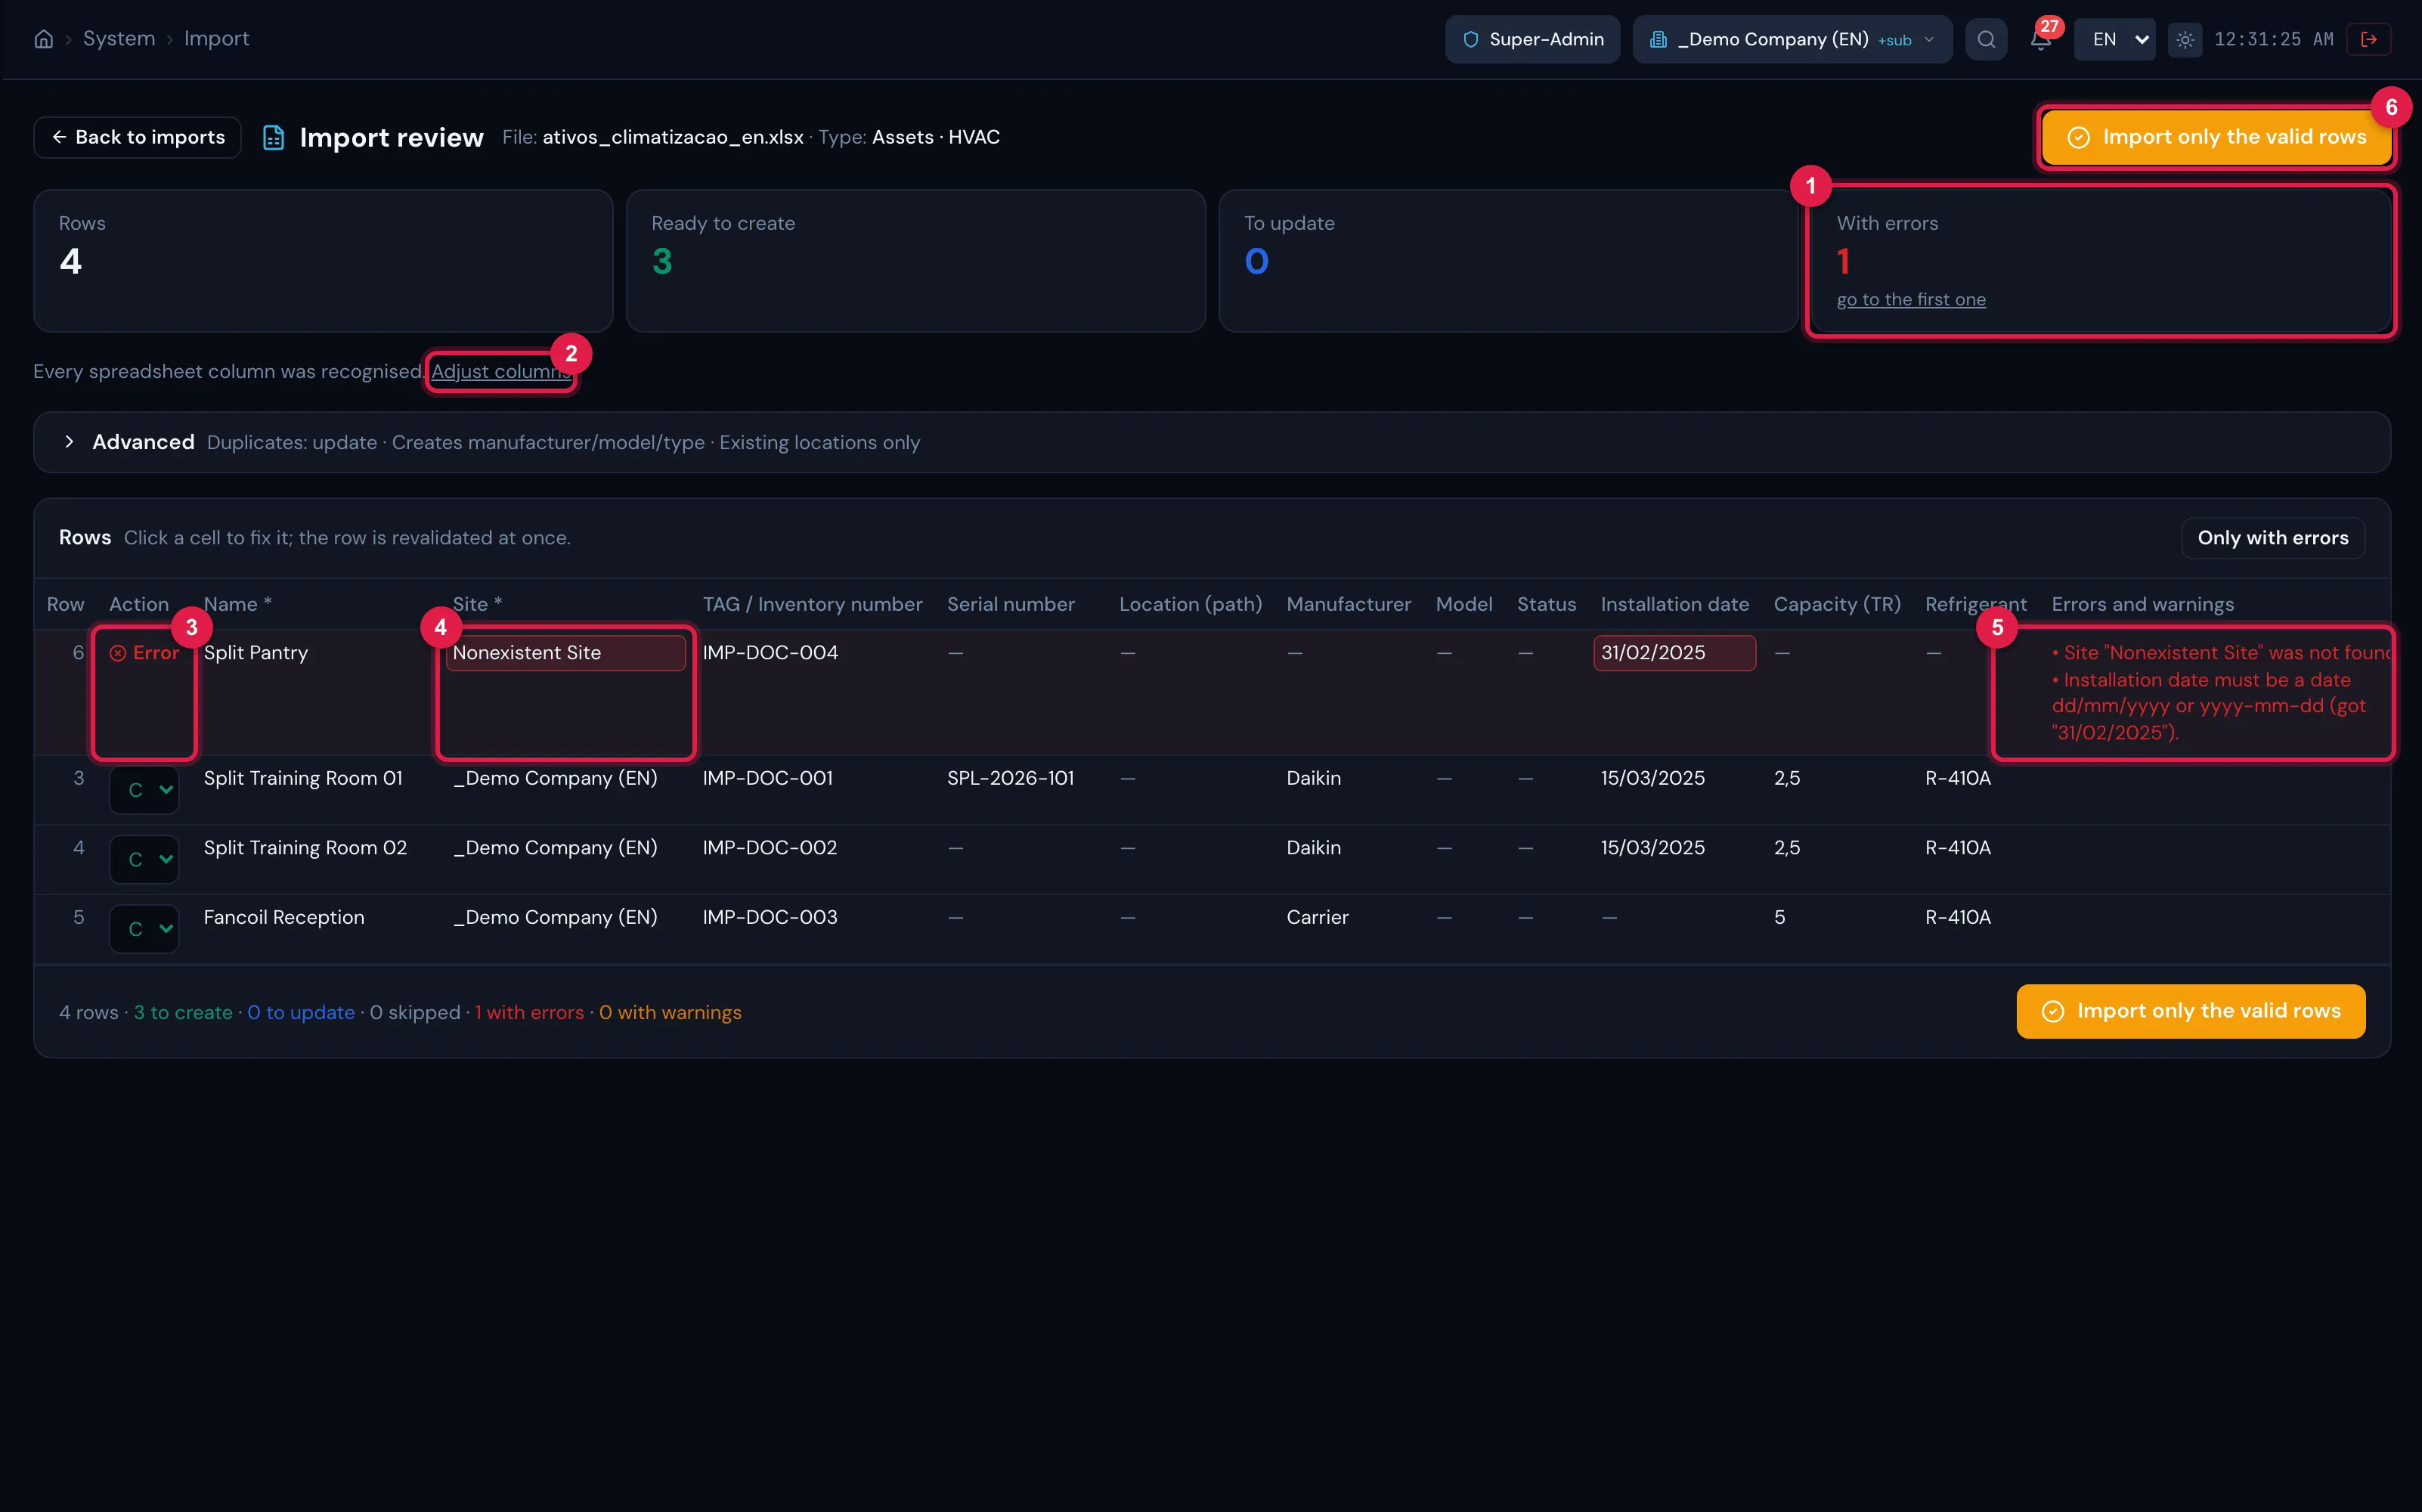The width and height of the screenshot is (2422, 1512).
Task: Go to System in breadcrumb
Action: [x=119, y=39]
